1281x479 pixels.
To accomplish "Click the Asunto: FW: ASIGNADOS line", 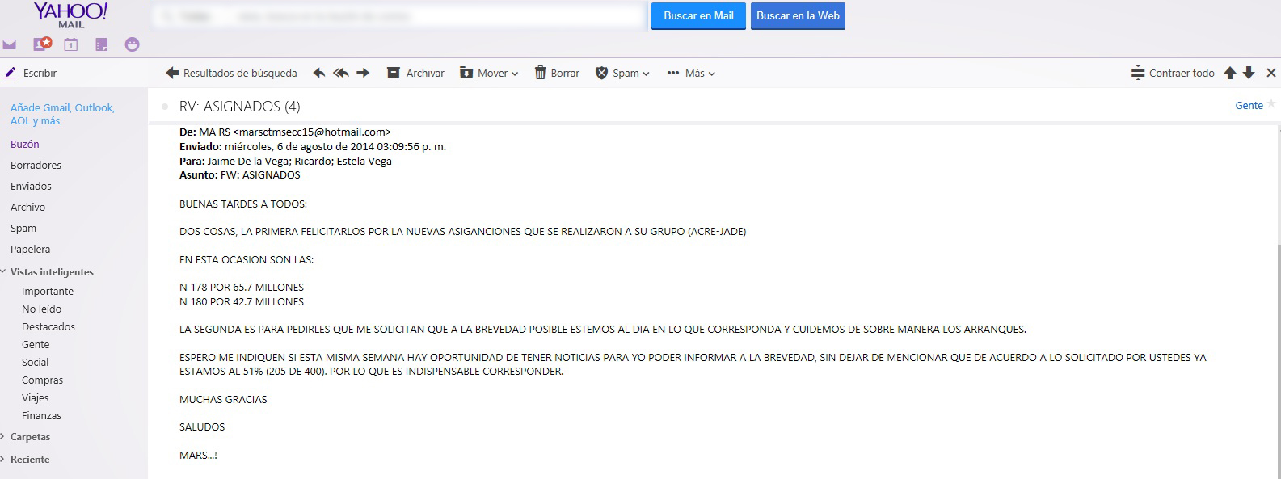I will coord(239,174).
